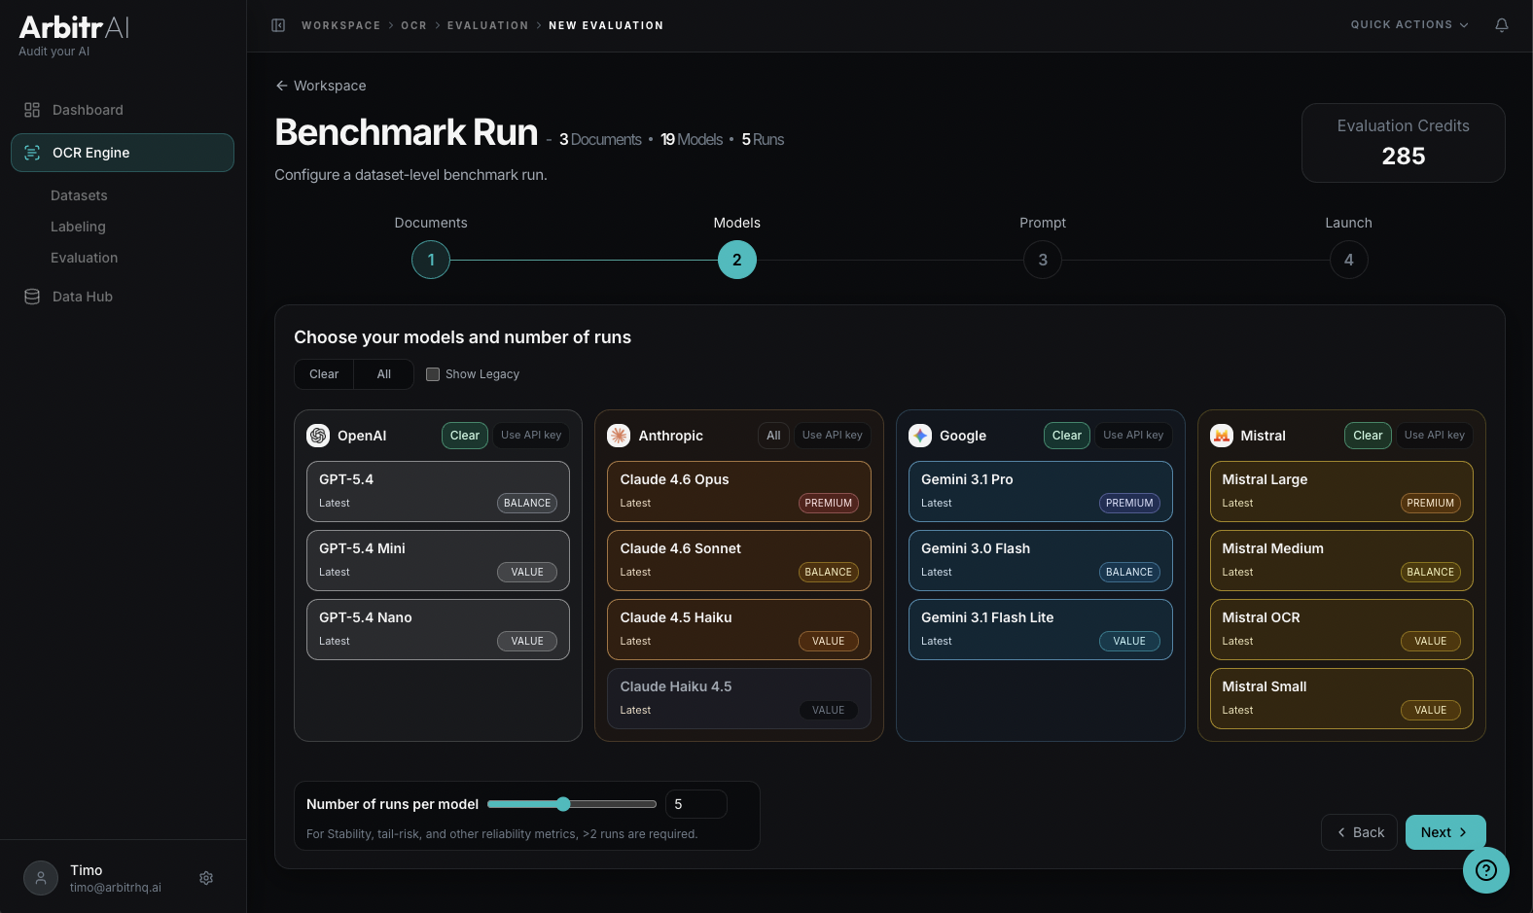Image resolution: width=1533 pixels, height=913 pixels.
Task: Clear all model selections globally
Action: point(324,374)
